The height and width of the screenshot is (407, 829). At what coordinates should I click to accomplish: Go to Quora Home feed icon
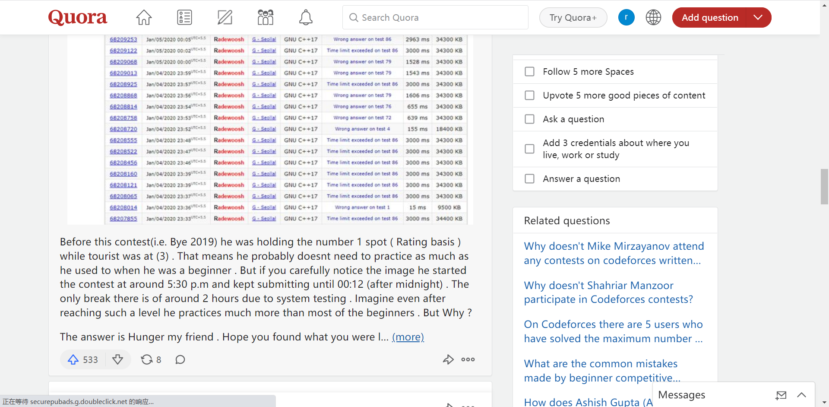pyautogui.click(x=144, y=18)
